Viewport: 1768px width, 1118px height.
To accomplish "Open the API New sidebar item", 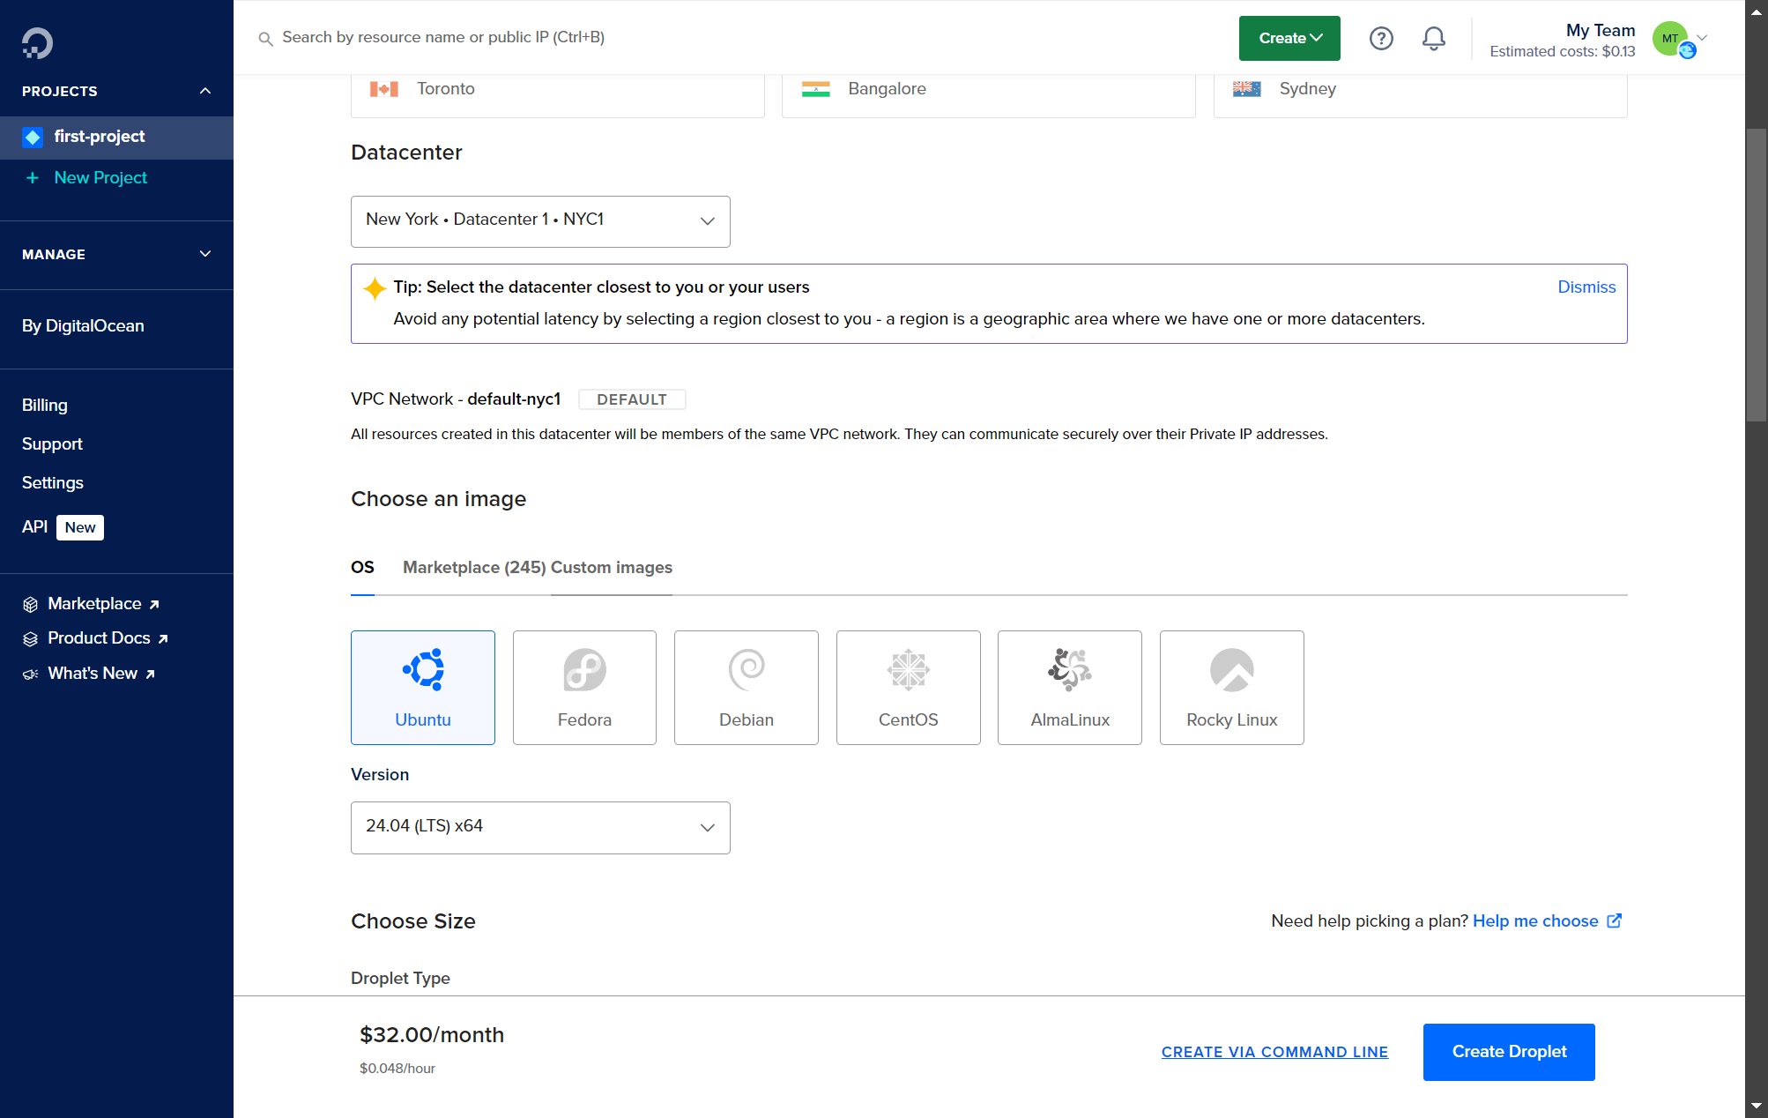I will 63,527.
